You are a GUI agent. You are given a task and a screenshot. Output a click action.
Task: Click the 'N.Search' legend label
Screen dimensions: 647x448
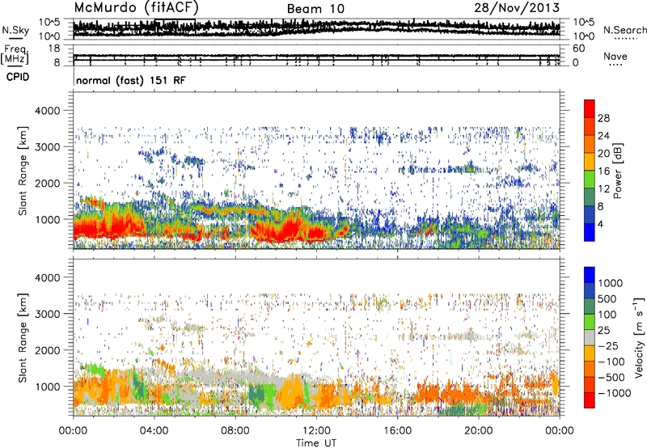coord(624,30)
